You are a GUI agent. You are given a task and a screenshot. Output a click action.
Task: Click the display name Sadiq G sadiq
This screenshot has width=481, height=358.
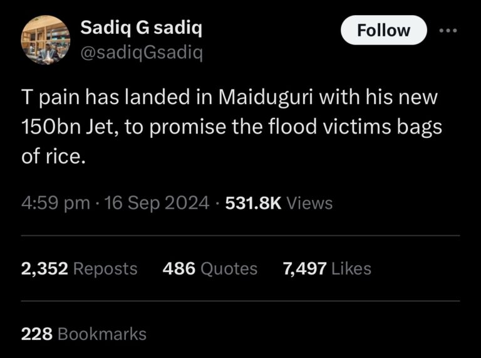point(142,28)
